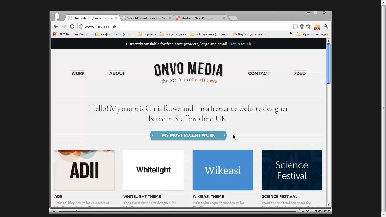This screenshot has width=386, height=217.
Task: Open the wrench settings menu
Action: [x=326, y=27]
